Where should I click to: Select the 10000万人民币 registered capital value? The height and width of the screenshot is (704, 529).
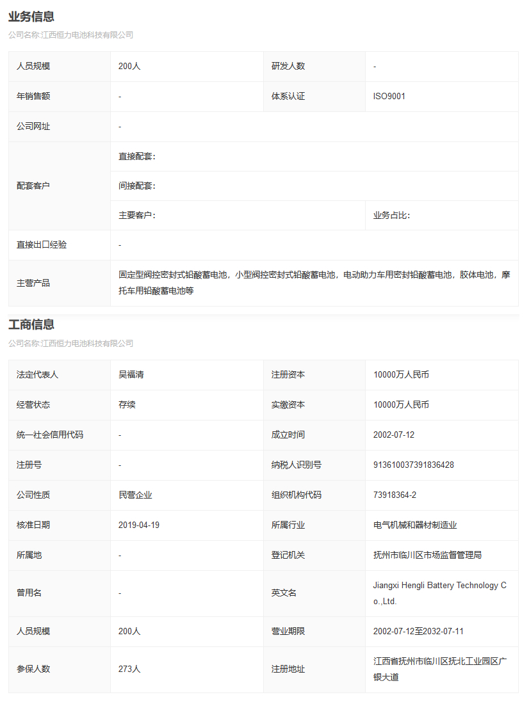(401, 374)
